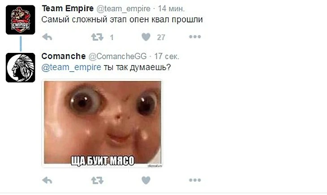Open the Team Empire avatar logo
This screenshot has height=195, width=327.
click(21, 20)
